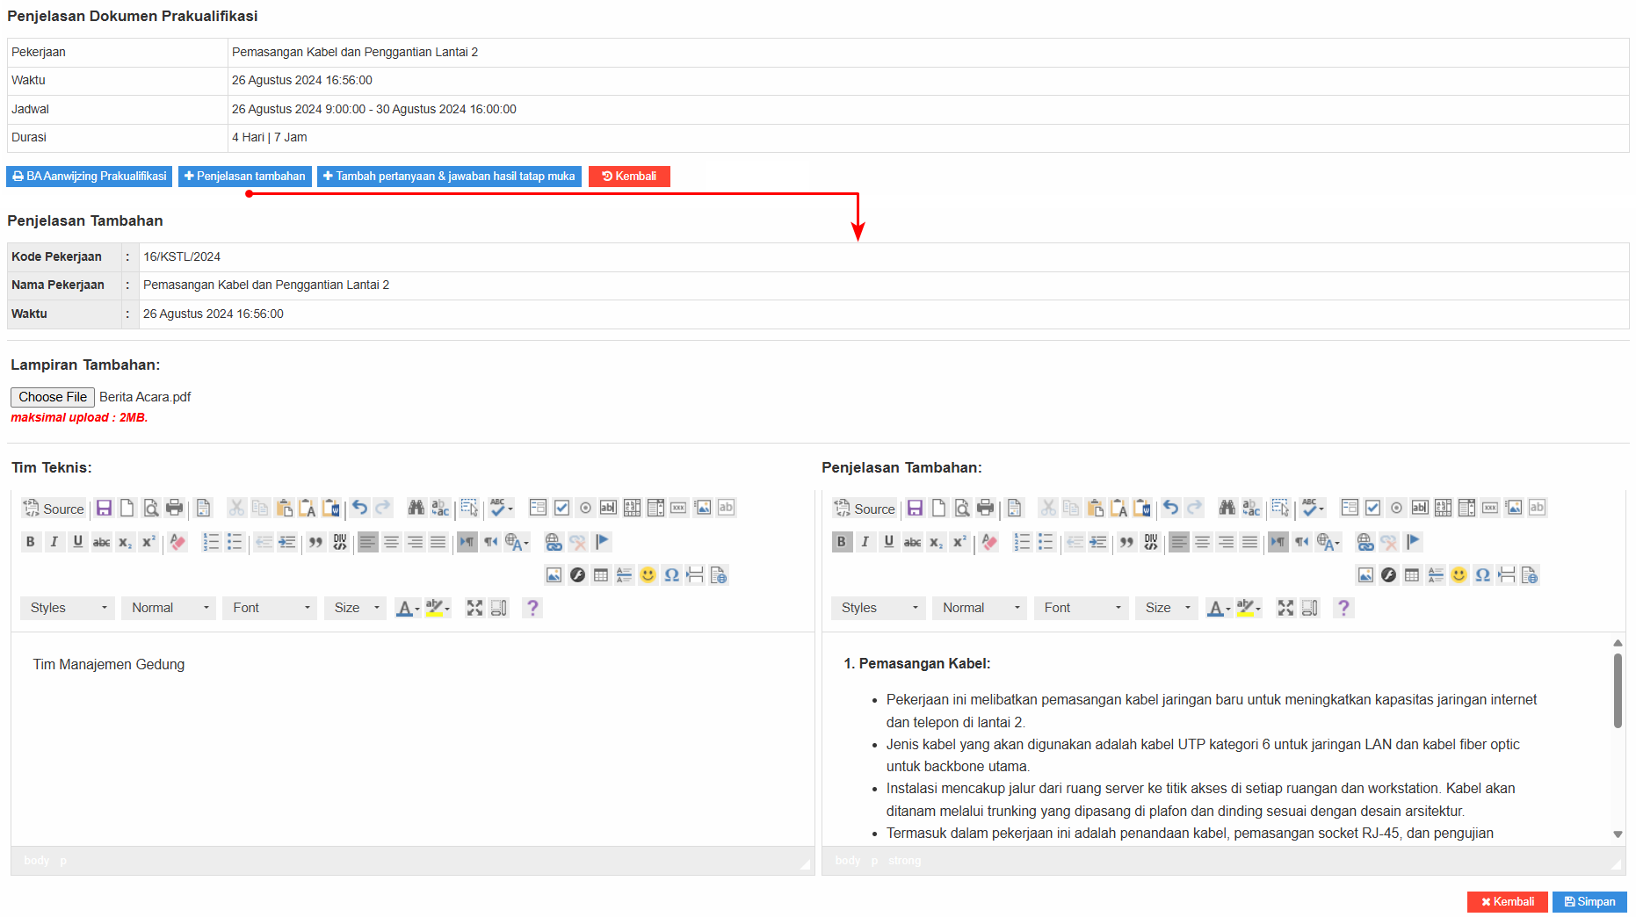
Task: Click New Page icon in Penjelasan Tambahan editor
Action: 938,508
